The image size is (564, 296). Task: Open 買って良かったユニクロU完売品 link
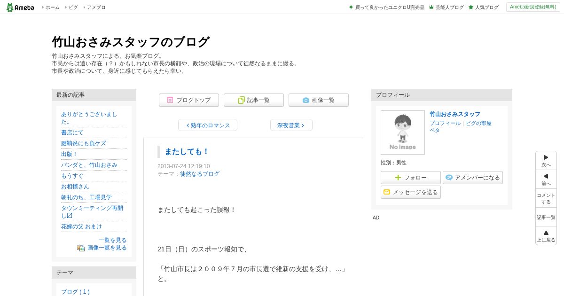pyautogui.click(x=386, y=7)
